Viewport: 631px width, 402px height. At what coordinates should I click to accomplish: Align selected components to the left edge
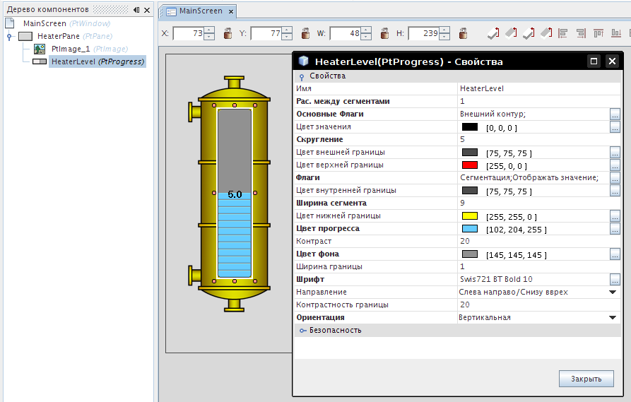pos(562,33)
